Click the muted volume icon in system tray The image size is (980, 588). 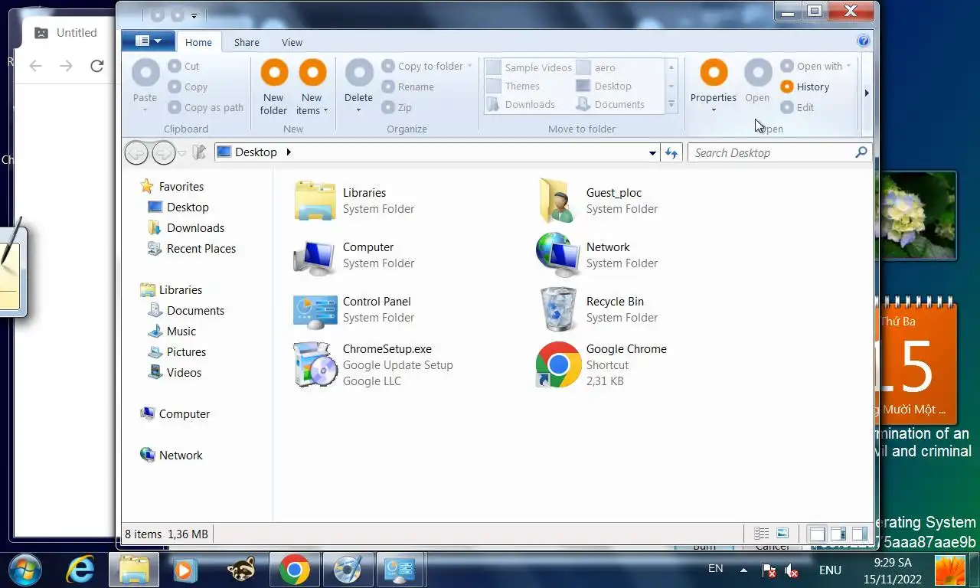[792, 570]
